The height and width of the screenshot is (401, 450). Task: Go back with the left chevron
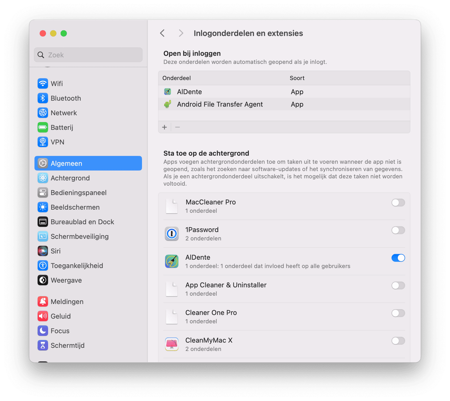click(162, 33)
